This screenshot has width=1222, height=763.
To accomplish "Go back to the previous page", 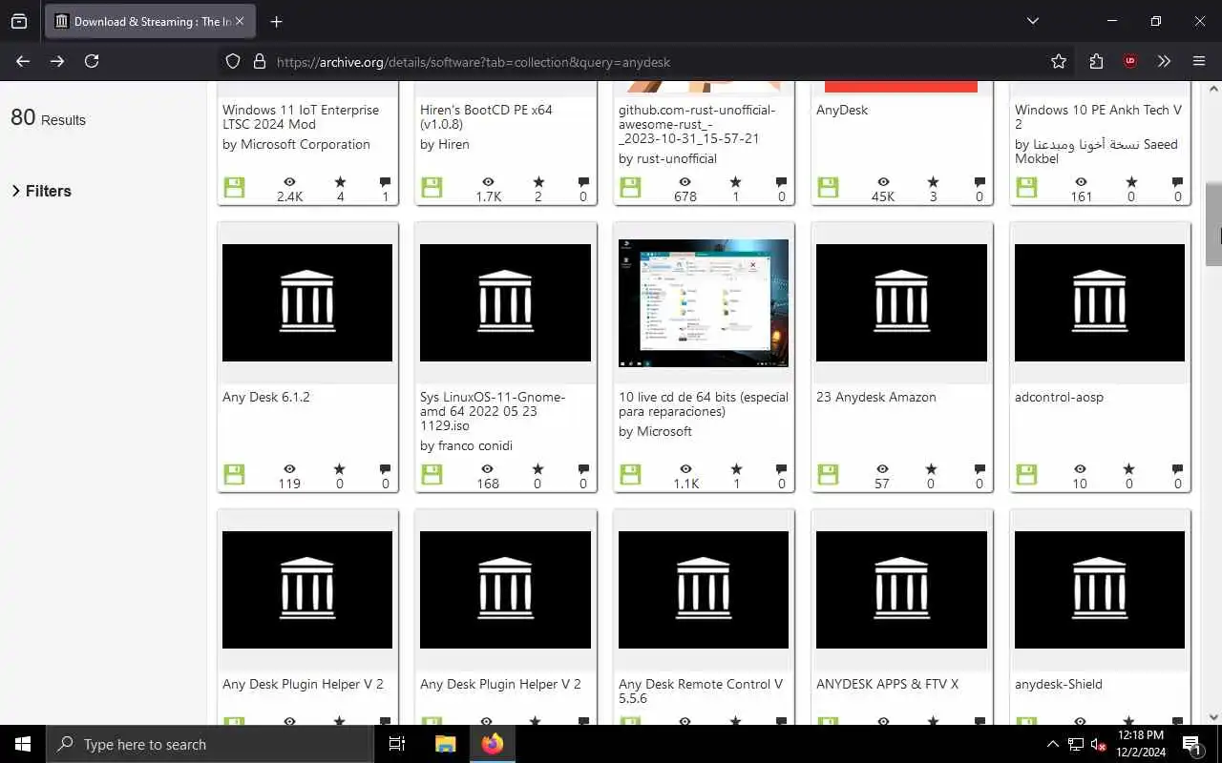I will tap(23, 61).
